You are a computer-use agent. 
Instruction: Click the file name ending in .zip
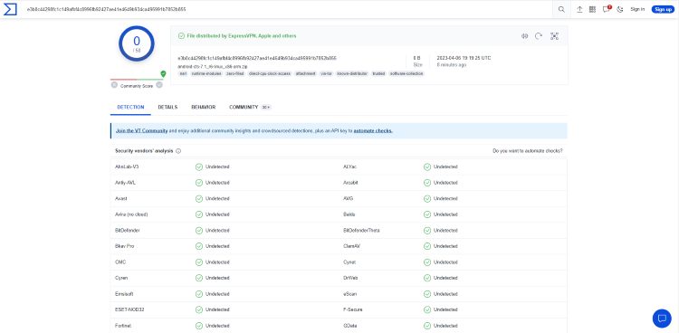[213, 66]
